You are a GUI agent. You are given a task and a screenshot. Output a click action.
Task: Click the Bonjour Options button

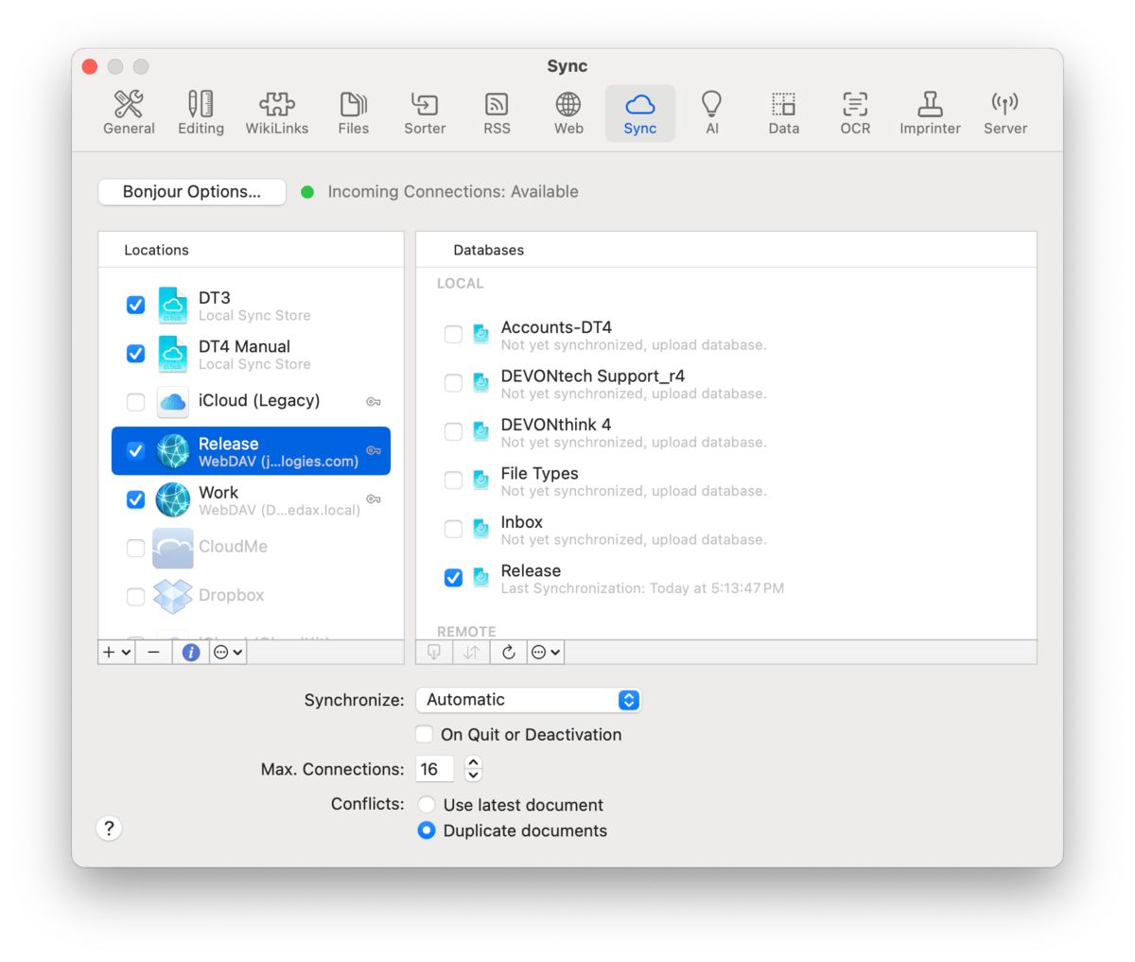click(x=192, y=192)
